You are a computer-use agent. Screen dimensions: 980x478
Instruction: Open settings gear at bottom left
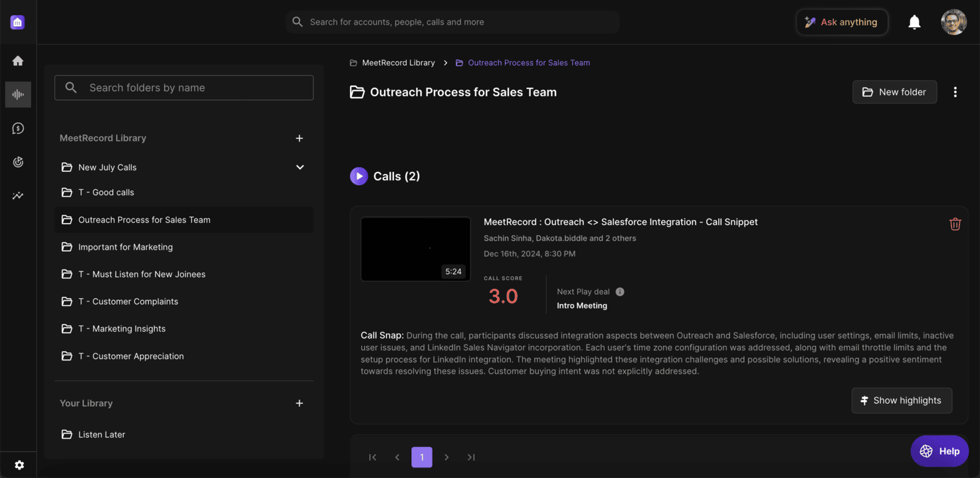click(x=19, y=465)
